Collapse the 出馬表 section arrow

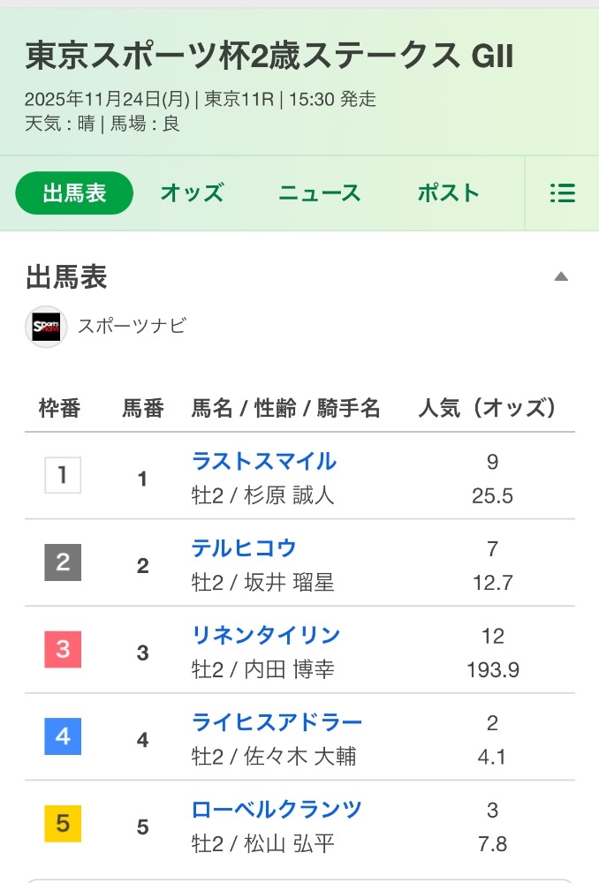pyautogui.click(x=561, y=276)
